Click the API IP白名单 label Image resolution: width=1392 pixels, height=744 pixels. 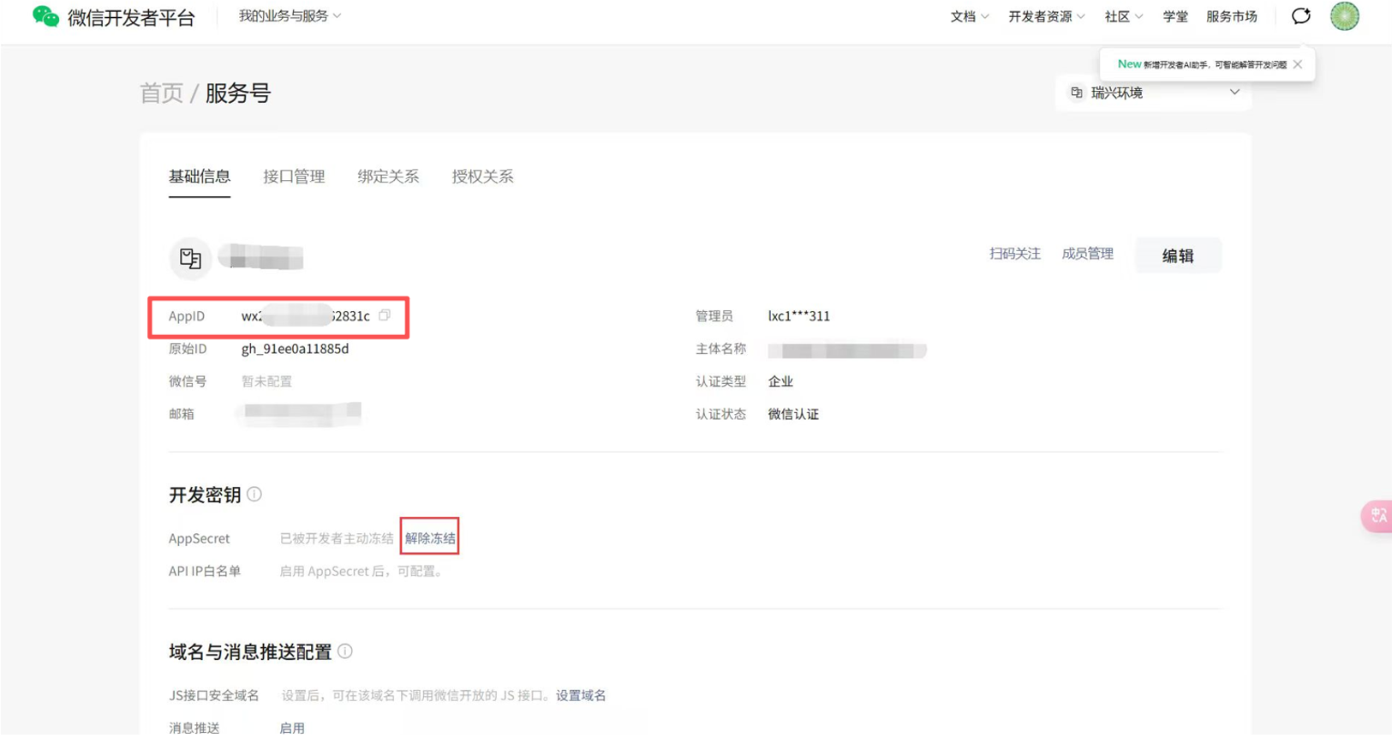(205, 571)
